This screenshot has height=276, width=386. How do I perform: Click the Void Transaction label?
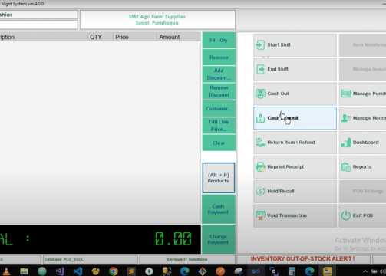(x=287, y=215)
